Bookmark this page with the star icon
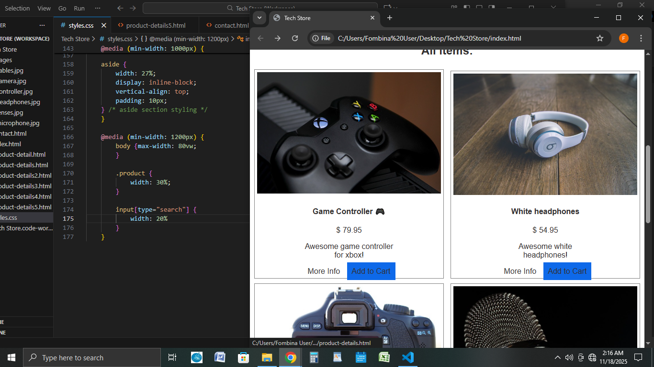654x367 pixels. (x=600, y=38)
